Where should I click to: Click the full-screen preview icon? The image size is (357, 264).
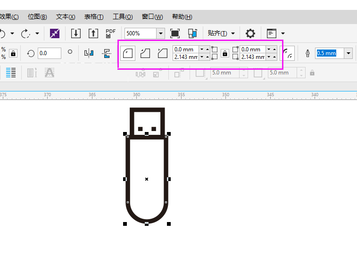pyautogui.click(x=175, y=33)
